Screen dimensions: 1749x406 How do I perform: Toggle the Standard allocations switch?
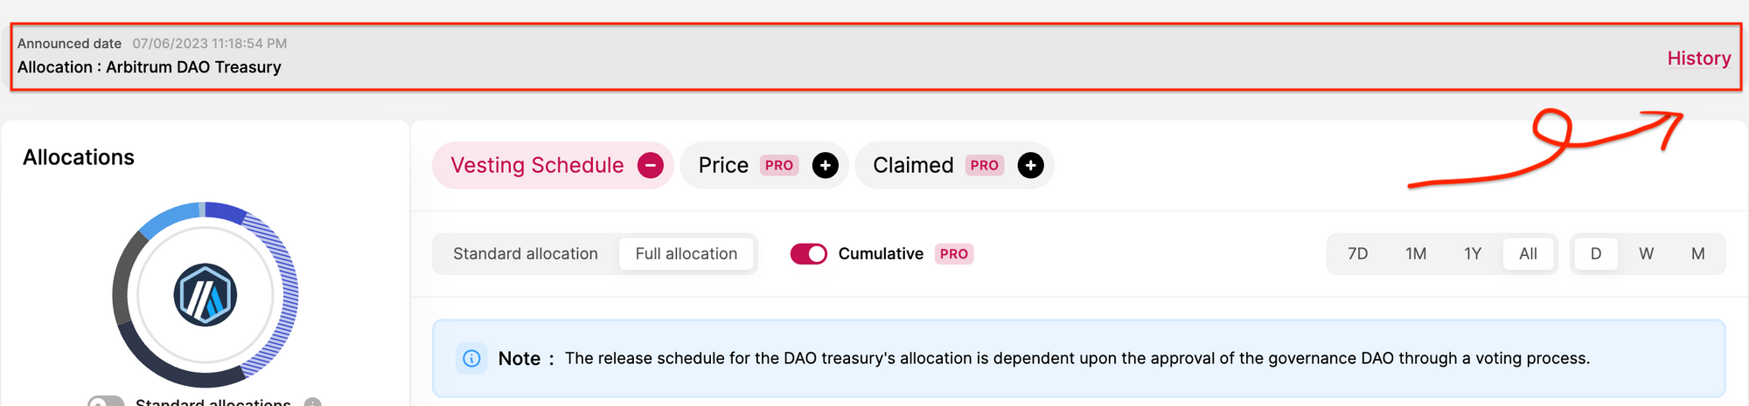tap(106, 402)
